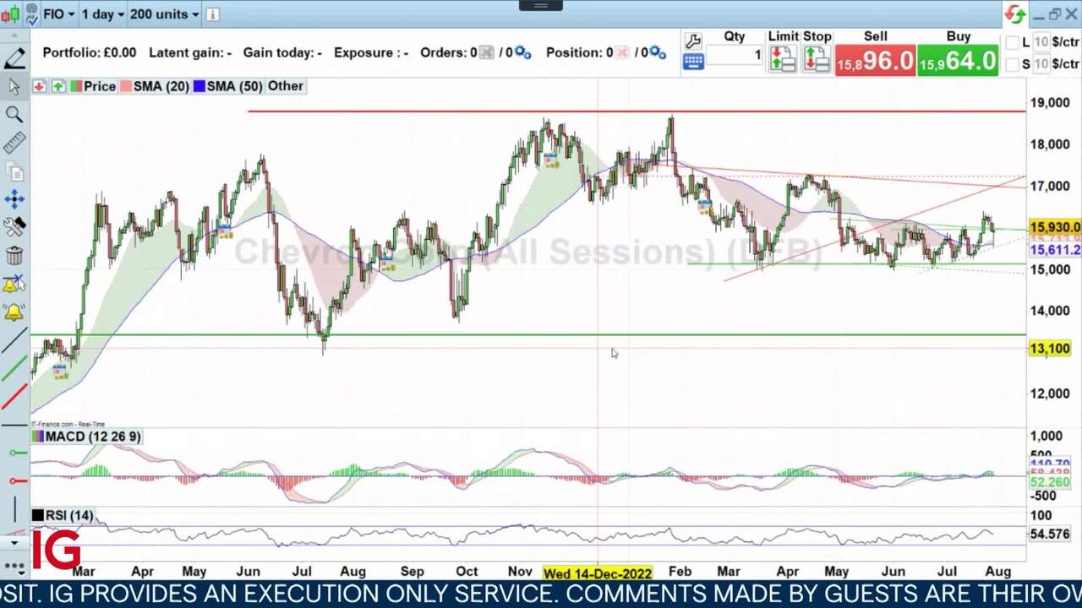Click the linked chart checkmark icon
The height and width of the screenshot is (608, 1082).
tap(32, 14)
